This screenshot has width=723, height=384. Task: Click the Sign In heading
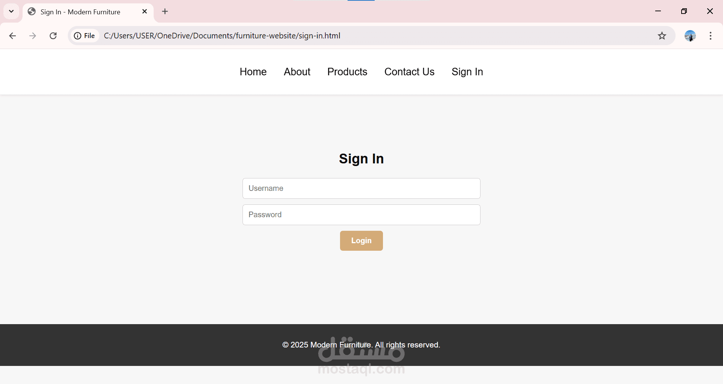(361, 159)
